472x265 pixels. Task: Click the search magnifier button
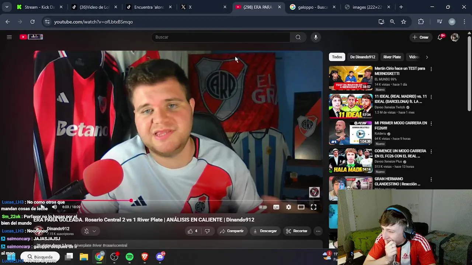298,37
